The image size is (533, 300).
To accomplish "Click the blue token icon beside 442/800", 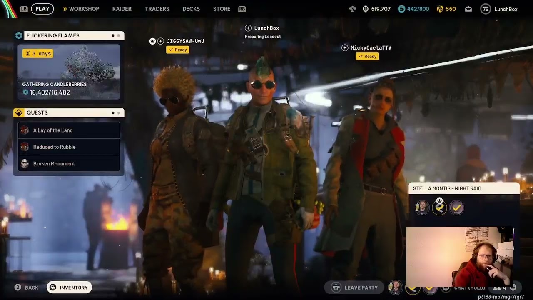I will pyautogui.click(x=401, y=9).
